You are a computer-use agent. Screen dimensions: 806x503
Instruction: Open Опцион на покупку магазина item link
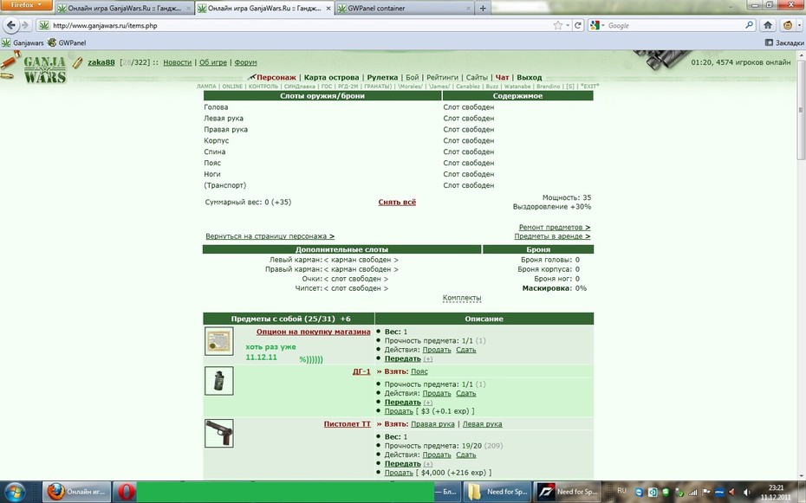coord(313,332)
